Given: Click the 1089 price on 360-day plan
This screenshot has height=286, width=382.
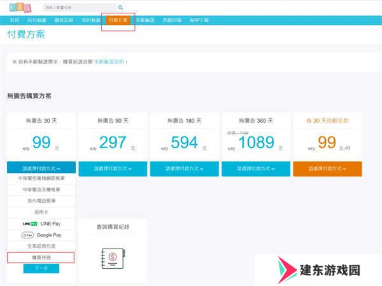Looking at the screenshot, I should click(x=257, y=142).
